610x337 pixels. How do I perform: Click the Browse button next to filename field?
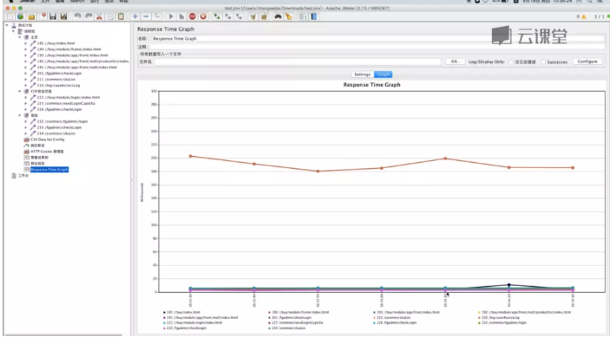point(456,62)
